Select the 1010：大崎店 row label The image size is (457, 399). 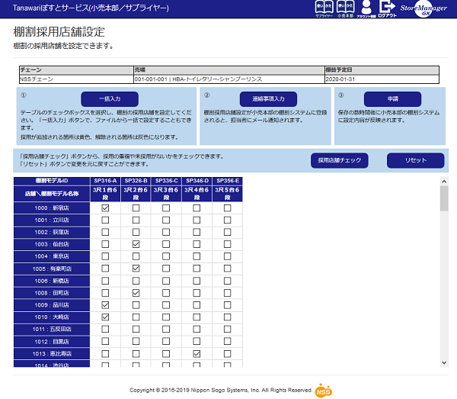(52, 317)
